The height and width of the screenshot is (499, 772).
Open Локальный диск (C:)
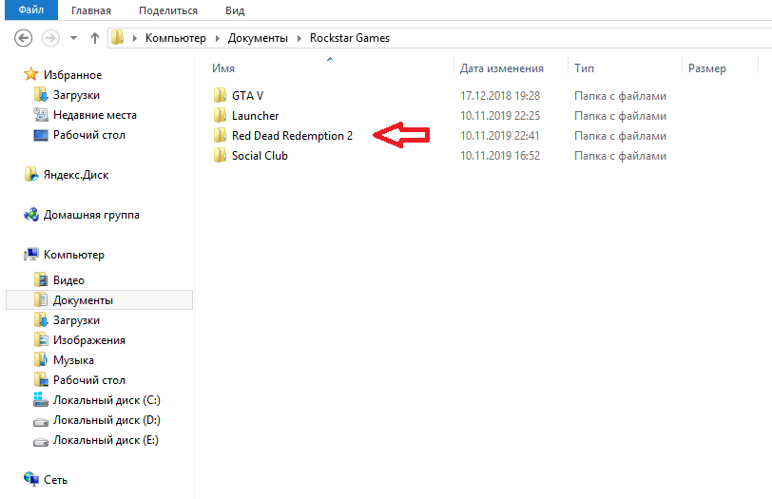point(106,400)
